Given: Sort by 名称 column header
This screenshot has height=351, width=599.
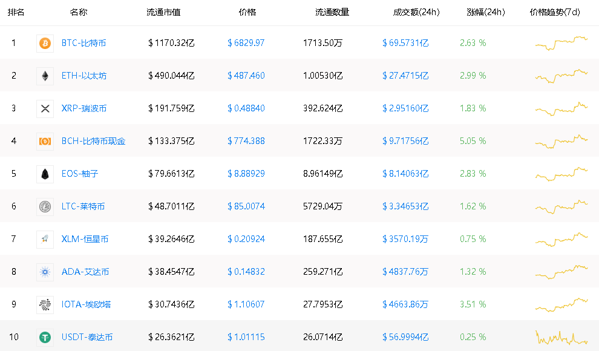Looking at the screenshot, I should point(79,12).
